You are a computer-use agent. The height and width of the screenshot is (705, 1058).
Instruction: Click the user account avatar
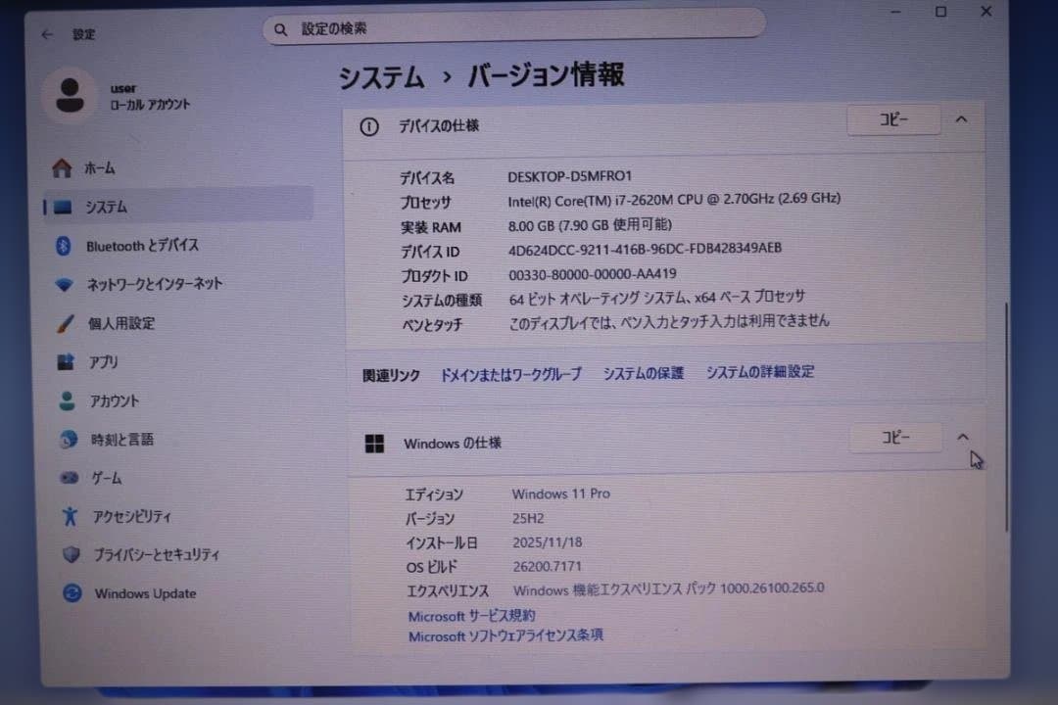coord(70,95)
